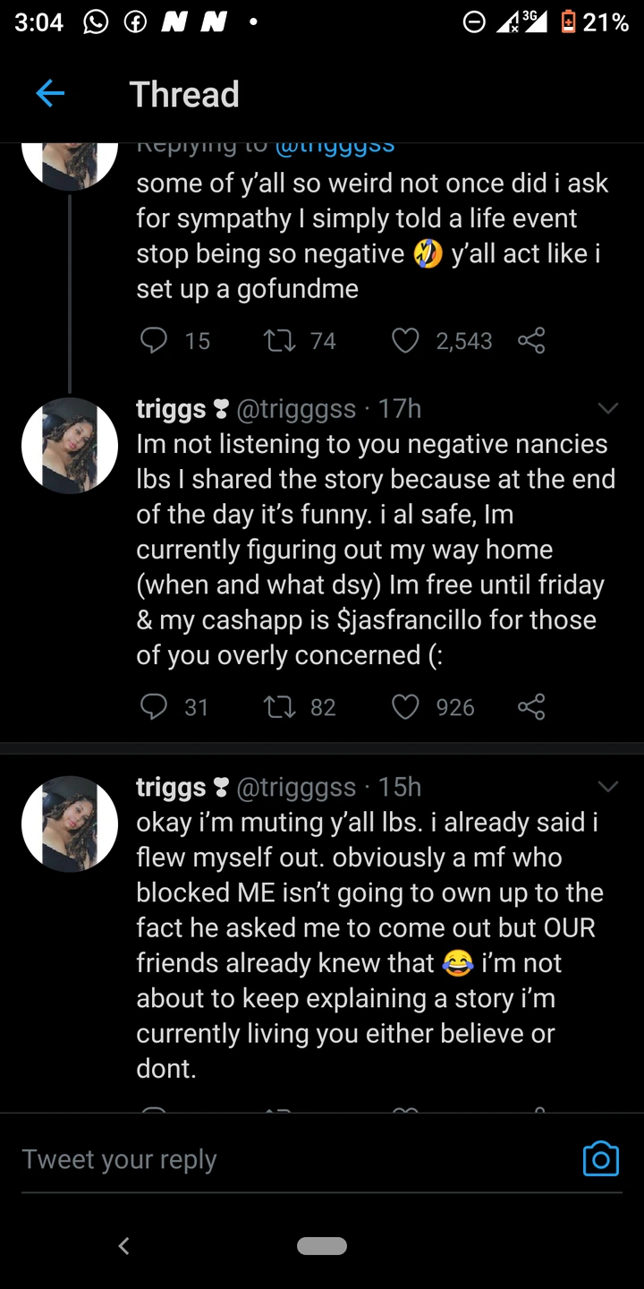Tap the back arrow in Thread header
Screen dimensions: 644x1289
[x=50, y=94]
